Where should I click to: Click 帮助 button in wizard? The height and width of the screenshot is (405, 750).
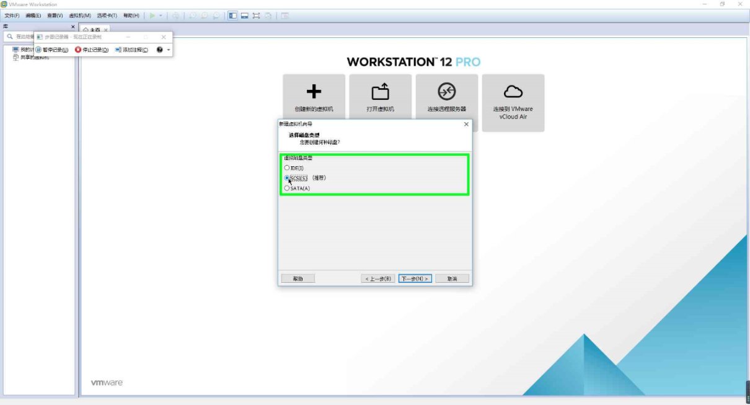click(298, 278)
